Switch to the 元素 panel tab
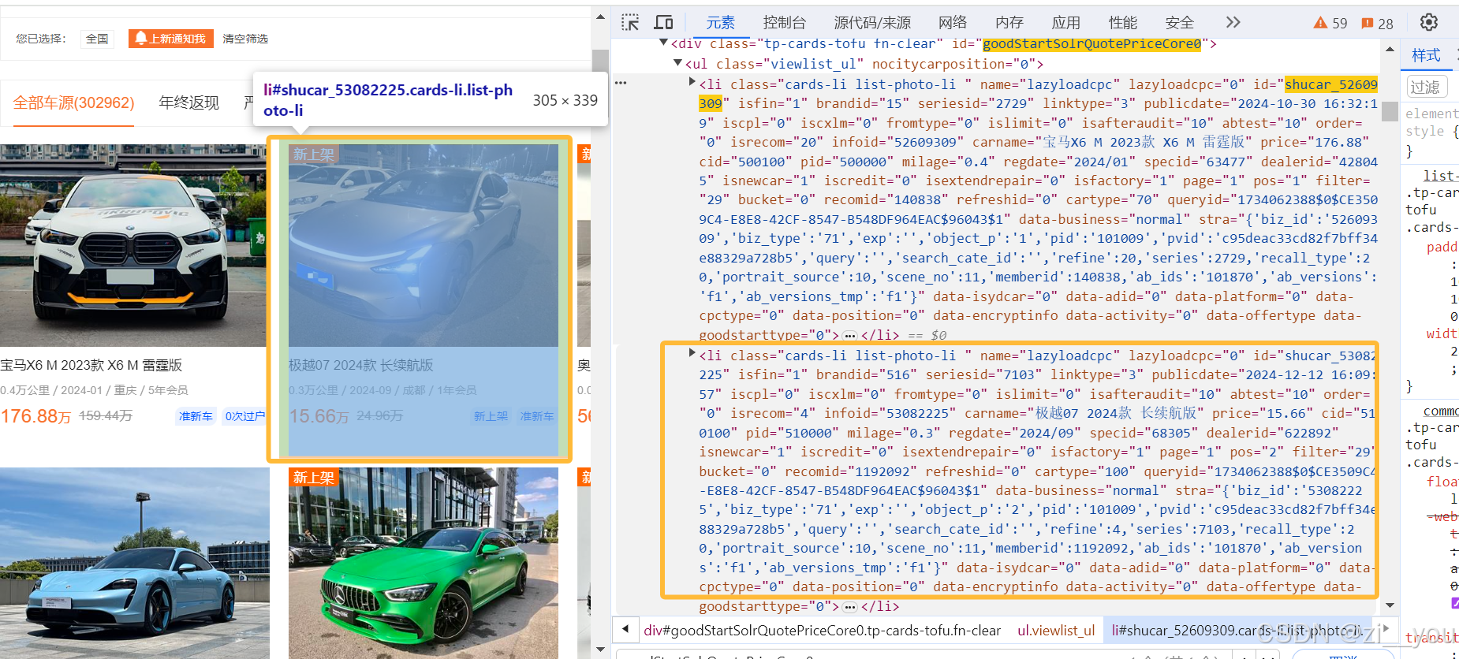 tap(720, 23)
